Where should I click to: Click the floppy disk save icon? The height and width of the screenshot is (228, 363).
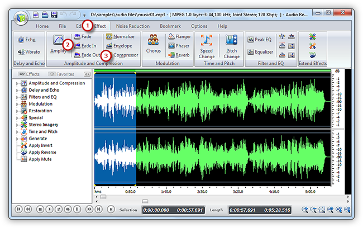(54, 15)
